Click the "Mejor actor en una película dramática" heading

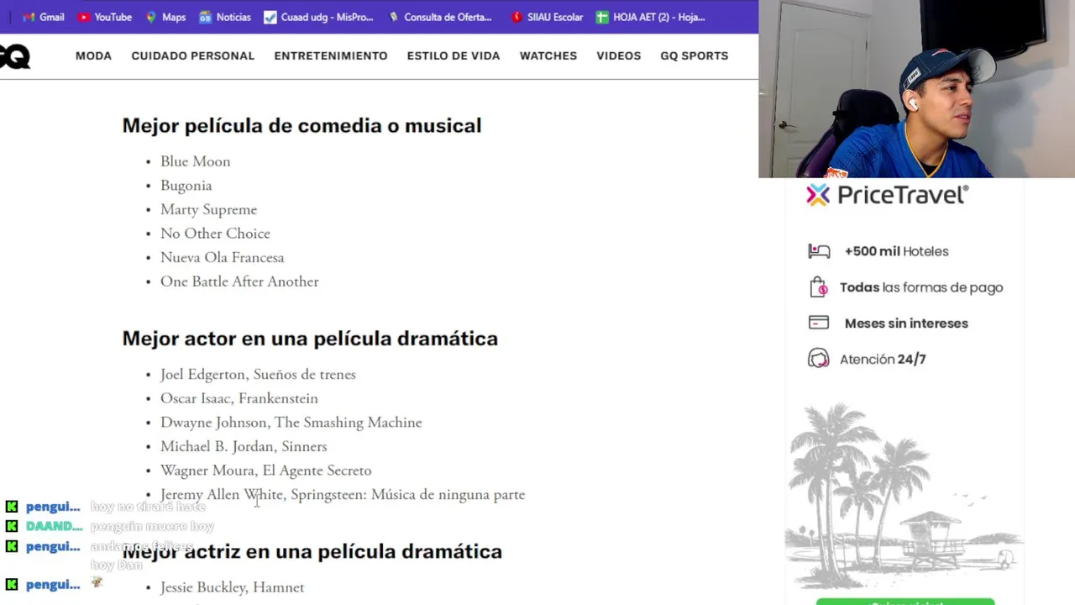[x=310, y=339]
